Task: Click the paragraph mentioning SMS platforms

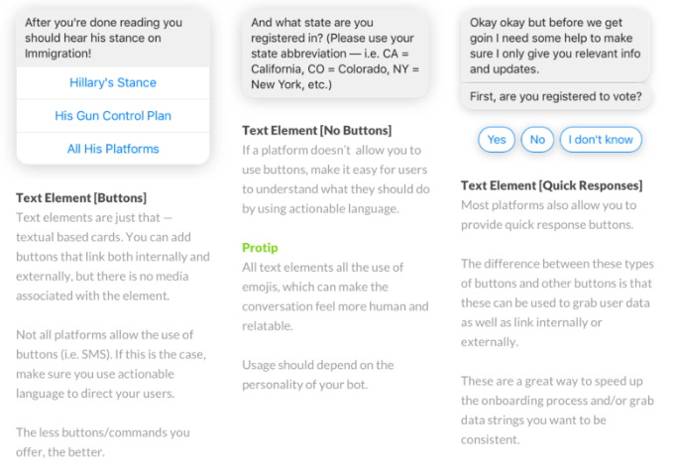Action: click(111, 364)
